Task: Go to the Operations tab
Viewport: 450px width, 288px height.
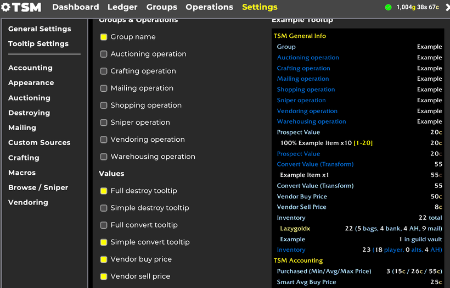Action: click(x=209, y=7)
